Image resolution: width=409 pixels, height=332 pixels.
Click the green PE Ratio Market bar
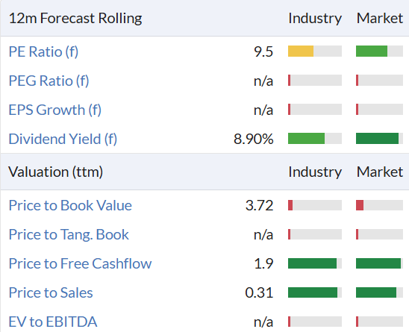point(380,51)
